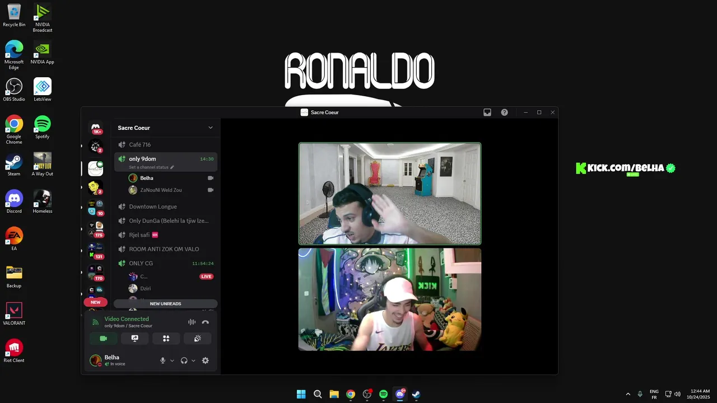Open headphone output options arrow
Screen dimensions: 717x403
(193, 360)
